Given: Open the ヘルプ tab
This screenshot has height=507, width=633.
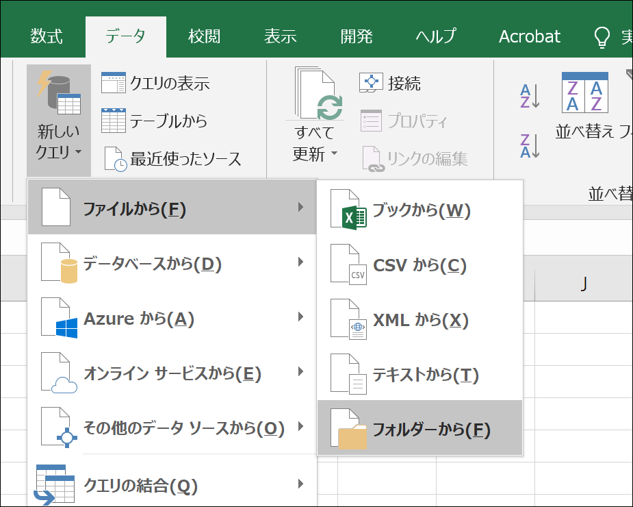Looking at the screenshot, I should point(436,37).
